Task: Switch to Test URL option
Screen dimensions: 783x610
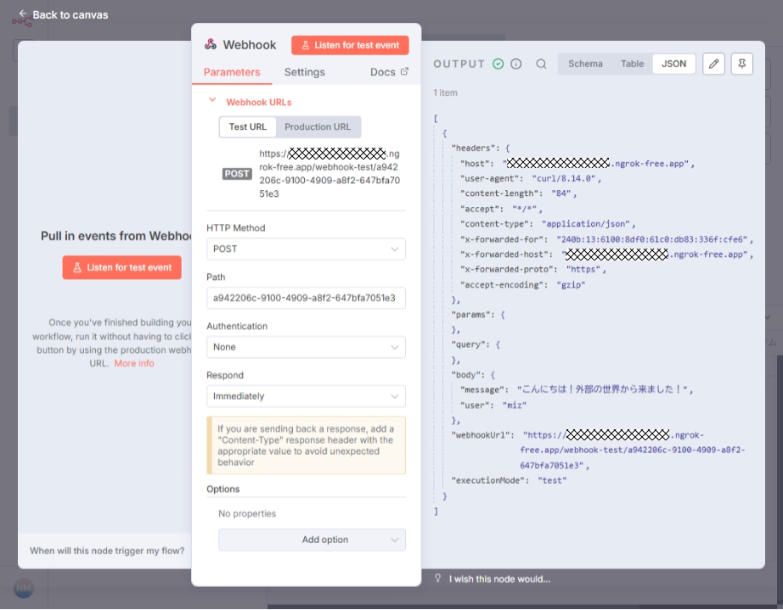Action: 247,127
